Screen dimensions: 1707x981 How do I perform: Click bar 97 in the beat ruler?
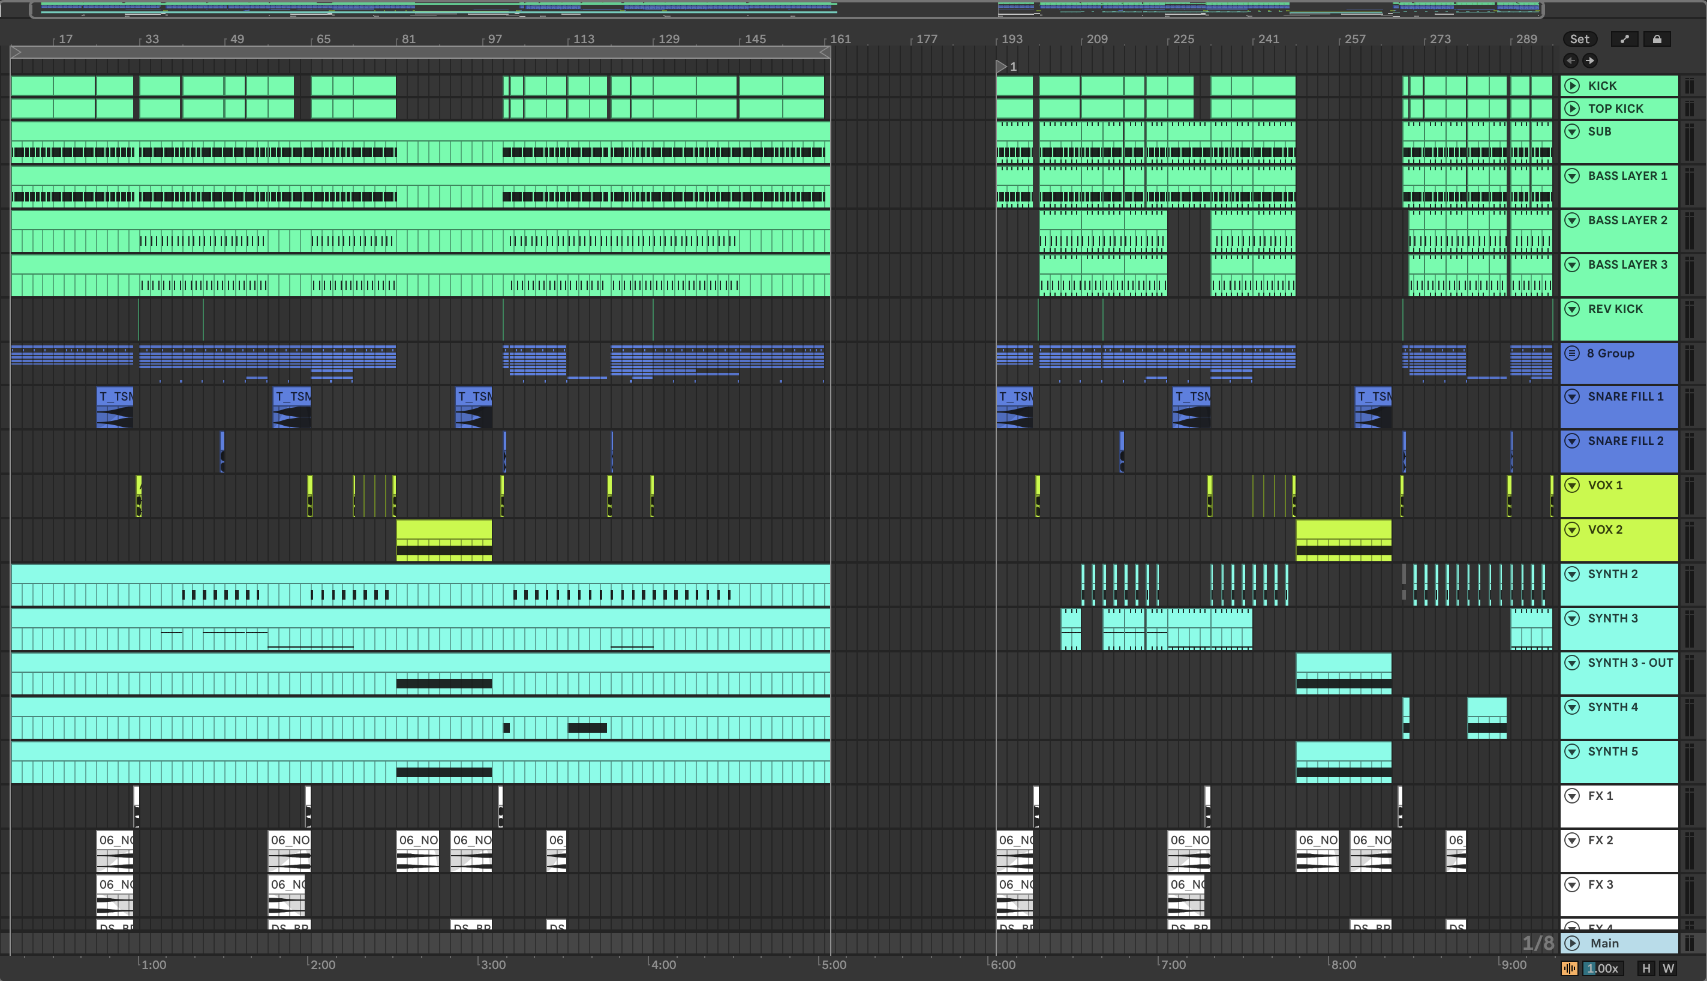pyautogui.click(x=495, y=39)
